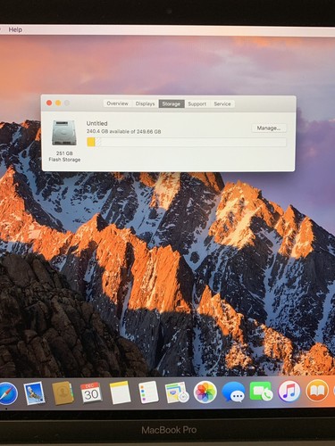Viewport: 335px width, 446px height.
Task: Click the yellow storage usage bar segment
Action: coord(91,142)
